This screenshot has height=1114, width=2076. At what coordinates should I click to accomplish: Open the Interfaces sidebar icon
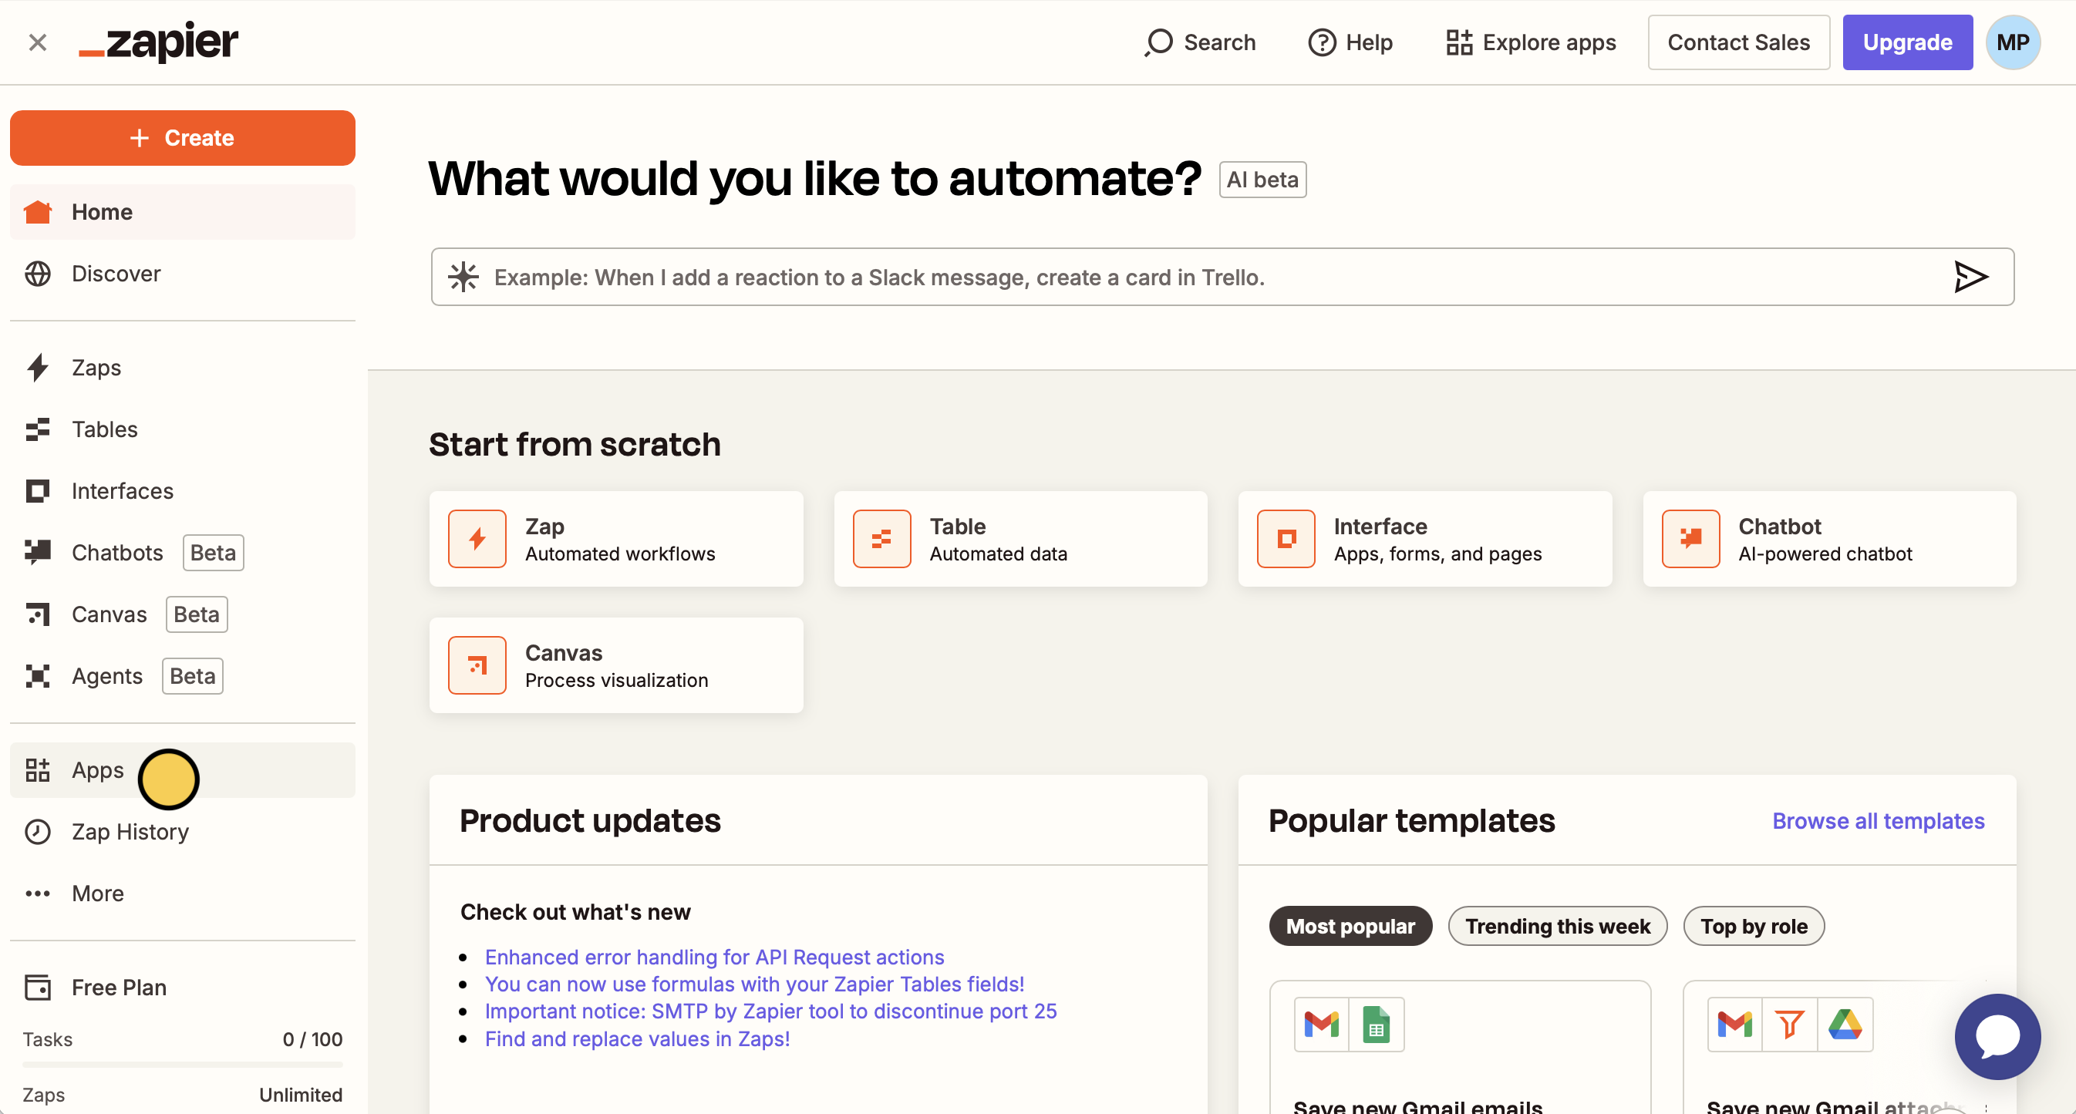pyautogui.click(x=38, y=490)
